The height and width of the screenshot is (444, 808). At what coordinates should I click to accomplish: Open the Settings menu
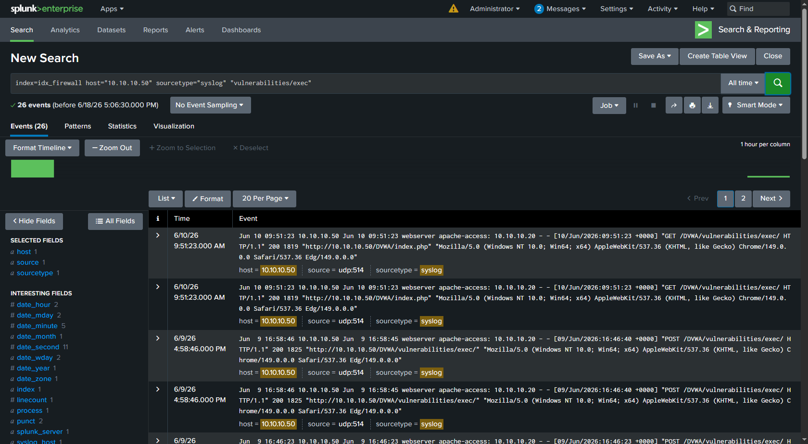pyautogui.click(x=617, y=9)
